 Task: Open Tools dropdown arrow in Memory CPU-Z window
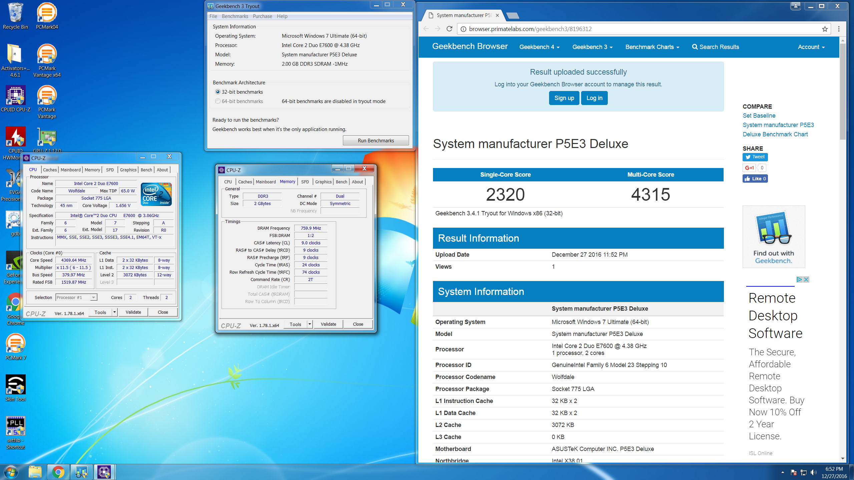click(x=310, y=324)
